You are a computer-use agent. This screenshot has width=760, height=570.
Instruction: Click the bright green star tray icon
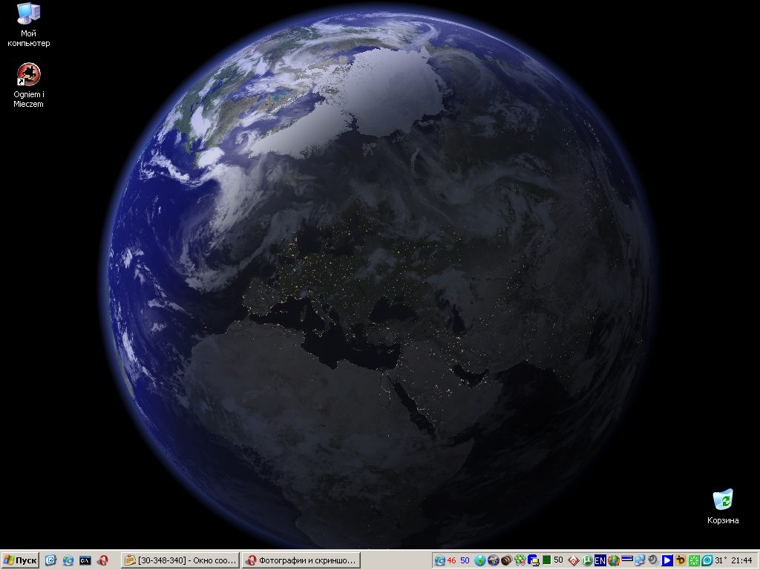point(694,560)
